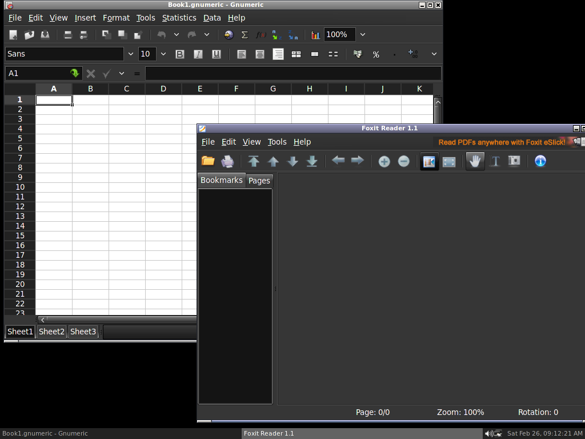Toggle the Hand tool in Foxit
585x439 pixels.
pyautogui.click(x=475, y=161)
